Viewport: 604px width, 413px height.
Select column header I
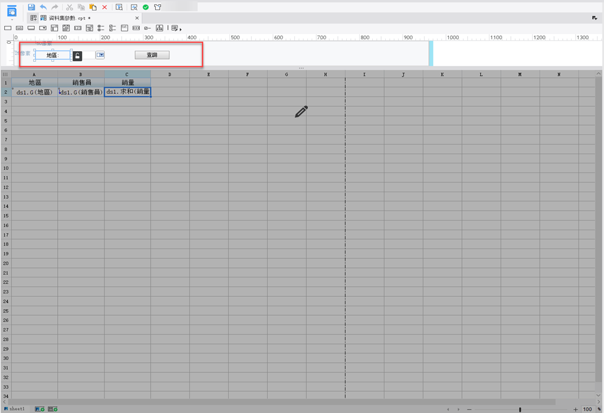pyautogui.click(x=365, y=74)
